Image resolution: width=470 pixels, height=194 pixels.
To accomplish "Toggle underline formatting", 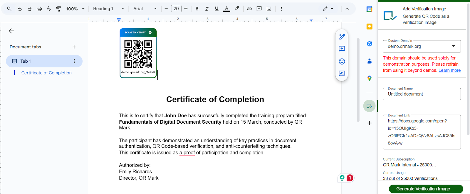I will [x=216, y=9].
